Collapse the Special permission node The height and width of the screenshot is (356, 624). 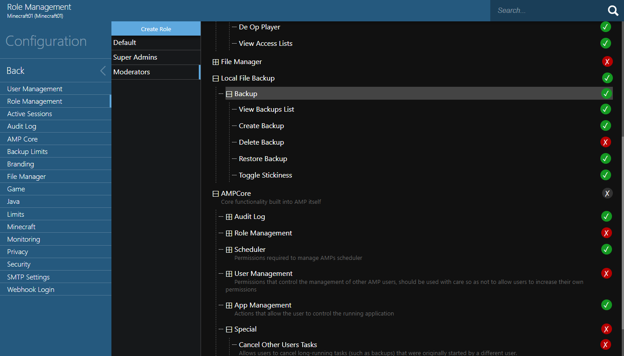pyautogui.click(x=229, y=330)
